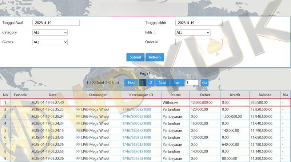Screen dimensions: 291x162
Task: Click kredit amount 1,300,000.00
Action: coord(232,117)
